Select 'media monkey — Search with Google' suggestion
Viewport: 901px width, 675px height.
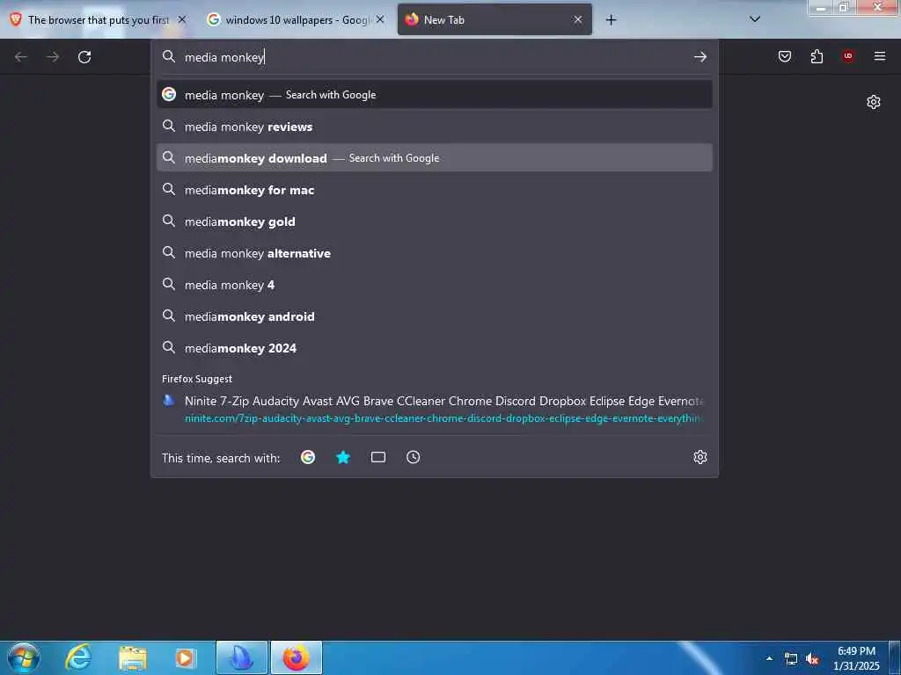435,95
